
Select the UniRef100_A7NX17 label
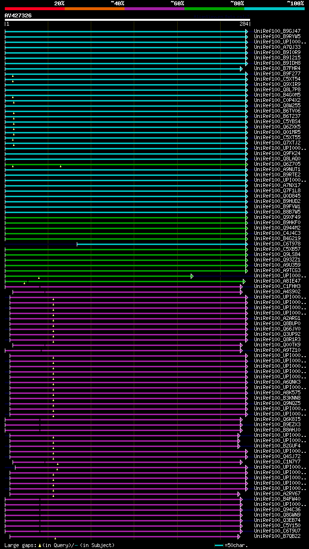coord(277,185)
